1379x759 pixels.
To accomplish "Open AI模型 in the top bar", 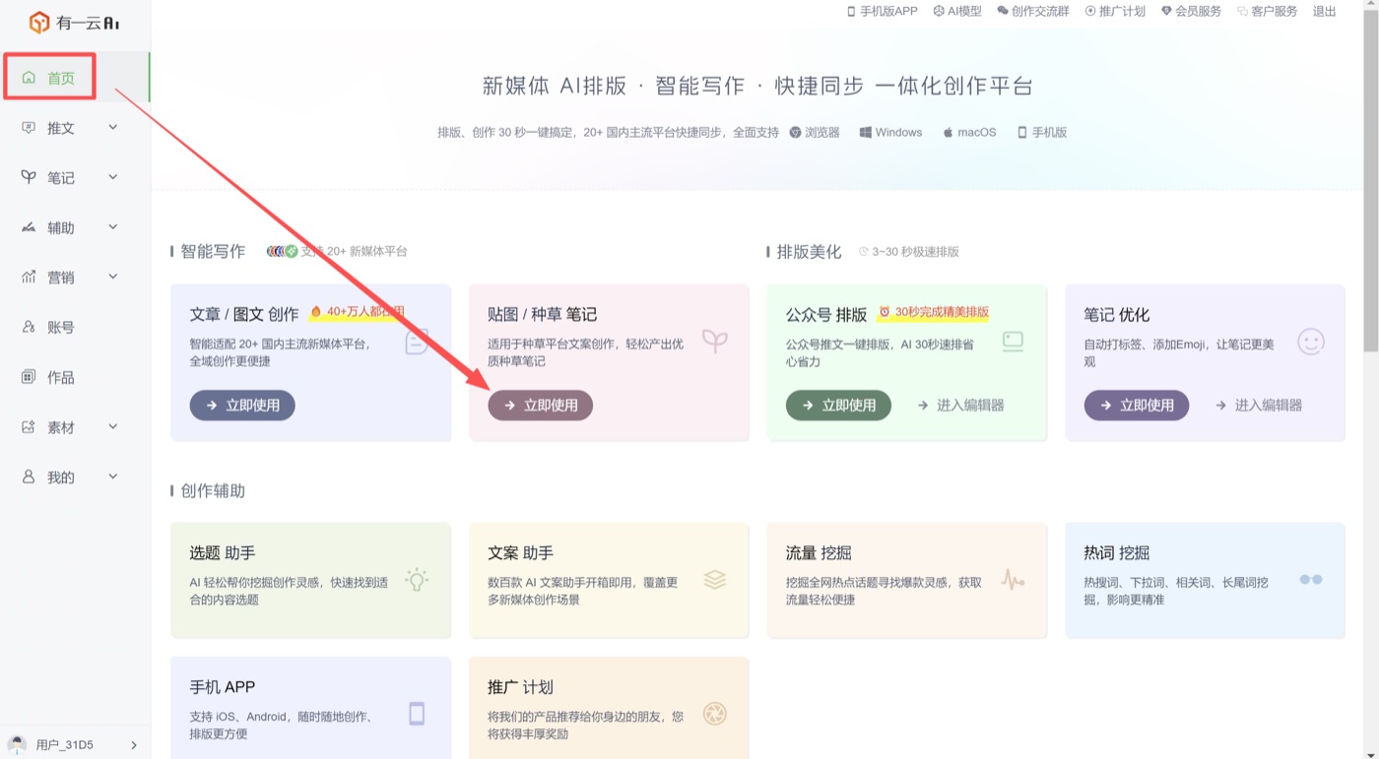I will [x=957, y=11].
